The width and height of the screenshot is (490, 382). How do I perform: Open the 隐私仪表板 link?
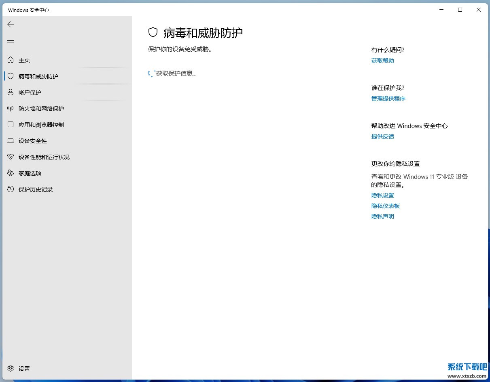(x=385, y=206)
